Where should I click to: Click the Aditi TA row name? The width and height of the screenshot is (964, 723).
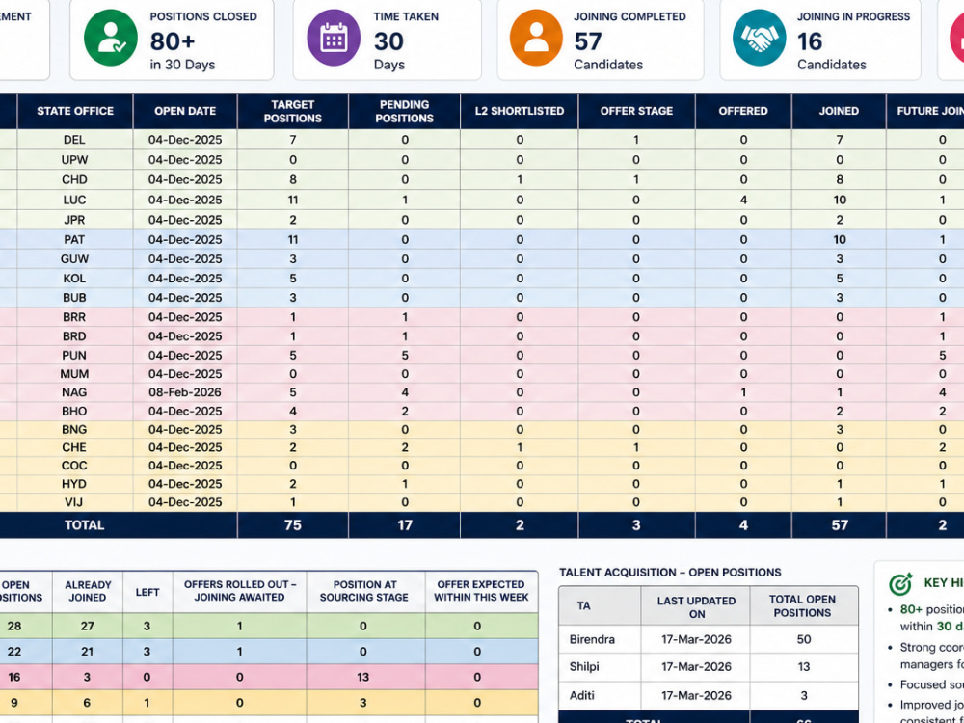(582, 695)
